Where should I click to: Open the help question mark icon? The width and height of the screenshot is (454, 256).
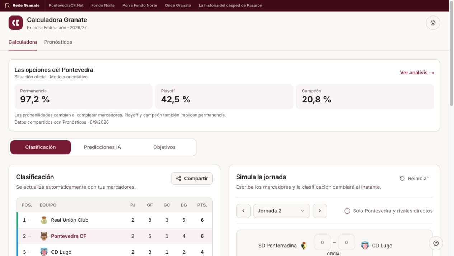[x=436, y=243]
